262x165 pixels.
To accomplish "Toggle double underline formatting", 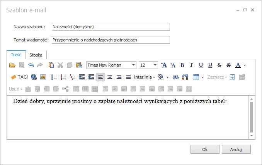I will coord(210,65).
